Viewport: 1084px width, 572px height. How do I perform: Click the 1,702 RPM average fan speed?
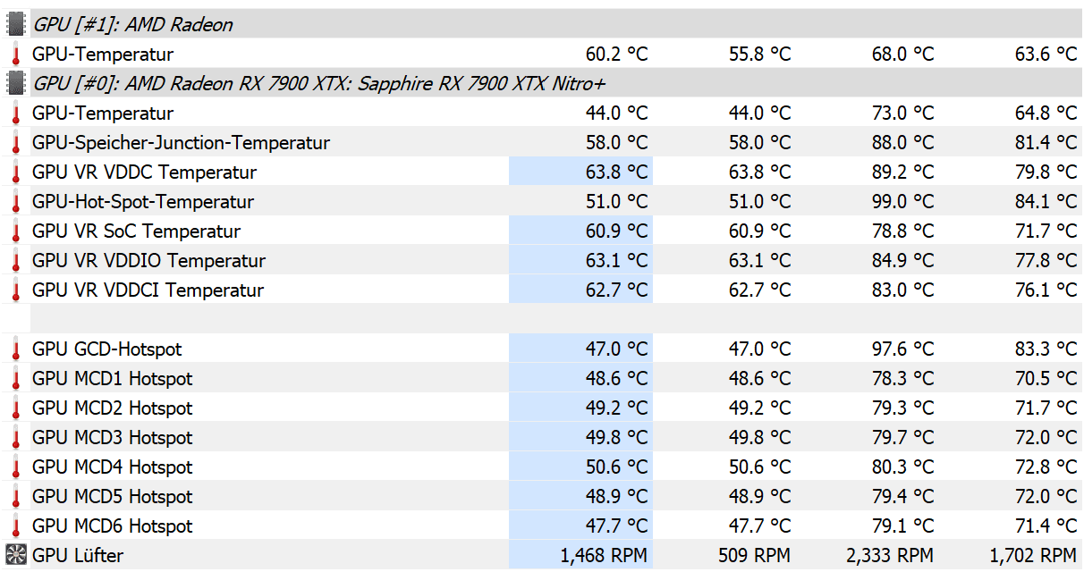point(1033,556)
